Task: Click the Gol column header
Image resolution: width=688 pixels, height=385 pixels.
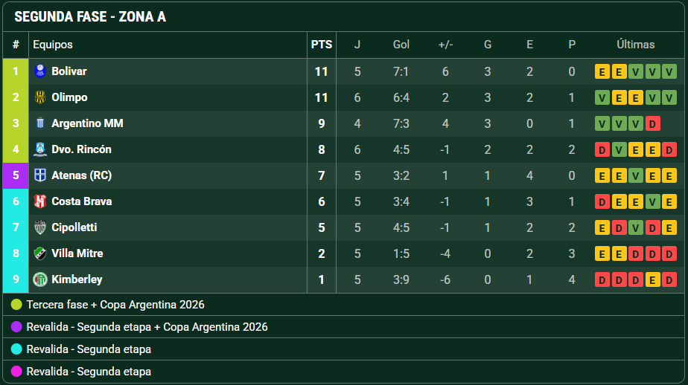Action: (401, 45)
